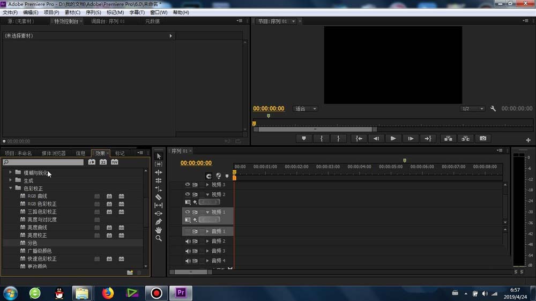Select the Hand tool
Viewport: 536px width, 301px height.
pyautogui.click(x=159, y=230)
